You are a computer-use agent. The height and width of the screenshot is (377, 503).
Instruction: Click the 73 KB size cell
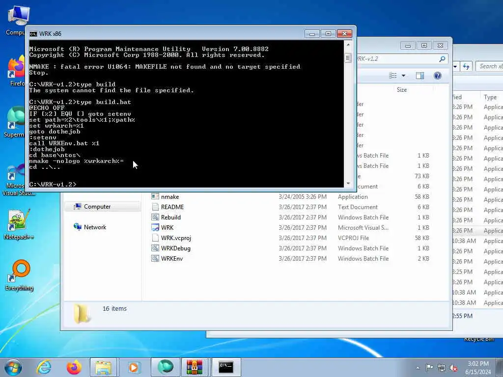(x=422, y=176)
